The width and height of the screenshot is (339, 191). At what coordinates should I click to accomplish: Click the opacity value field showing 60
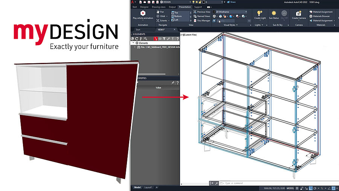[x=249, y=21]
